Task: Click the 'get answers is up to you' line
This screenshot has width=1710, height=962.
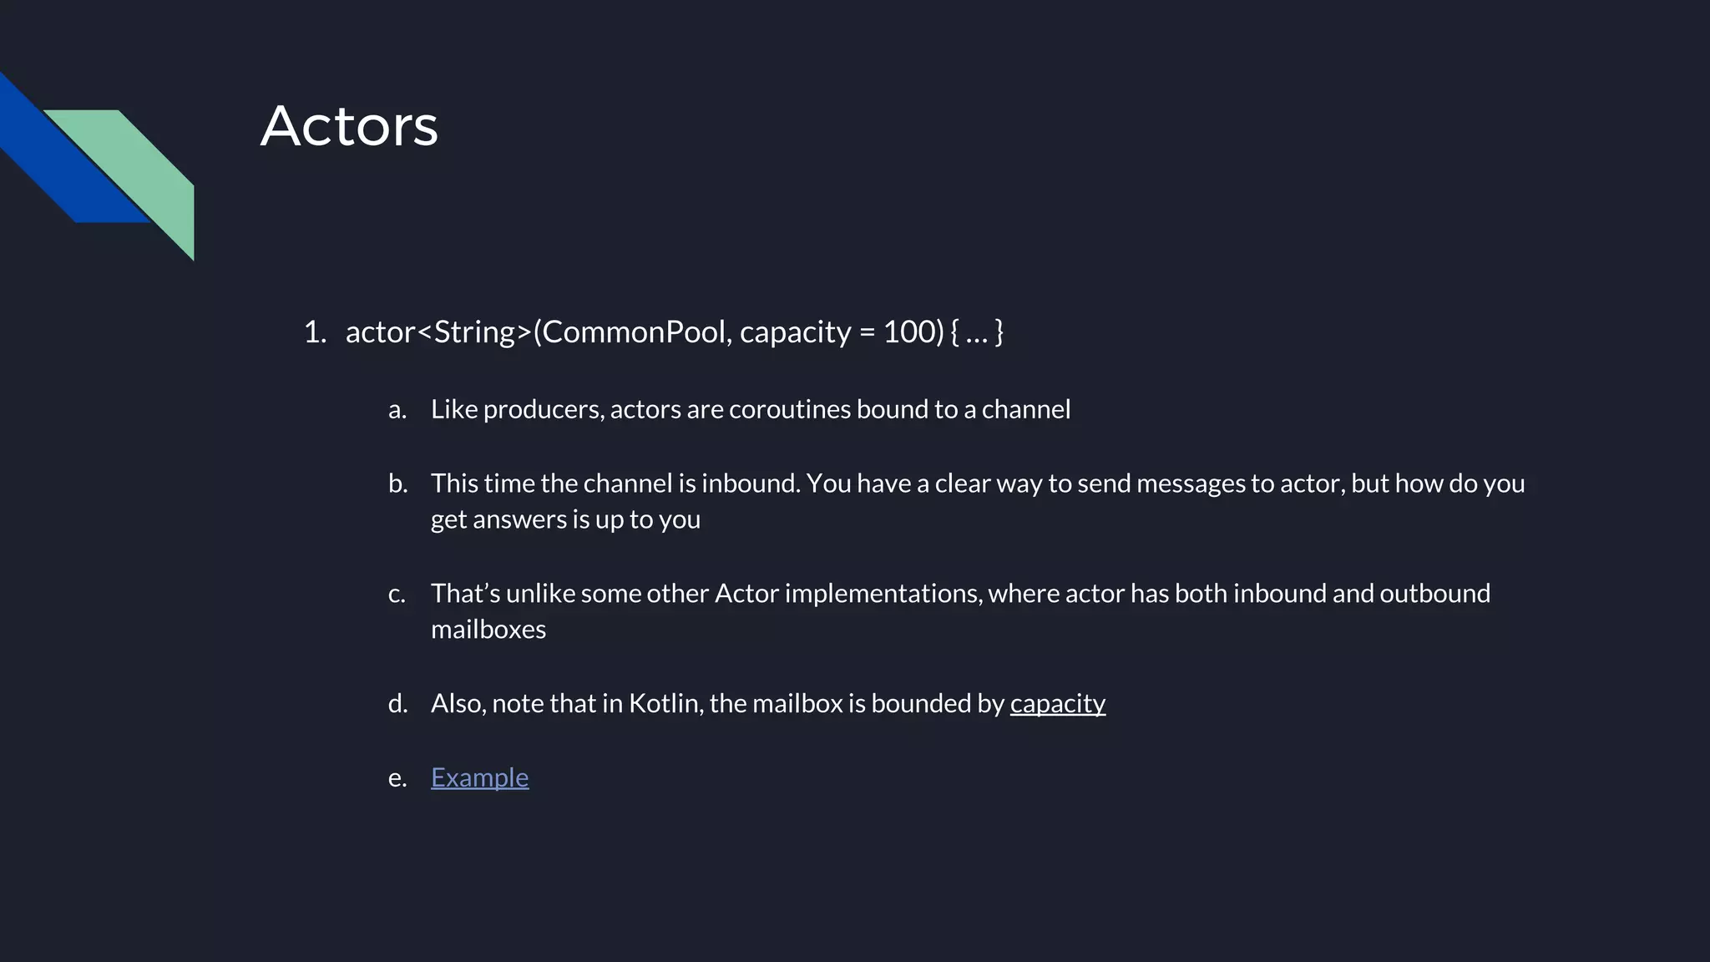Action: [565, 519]
